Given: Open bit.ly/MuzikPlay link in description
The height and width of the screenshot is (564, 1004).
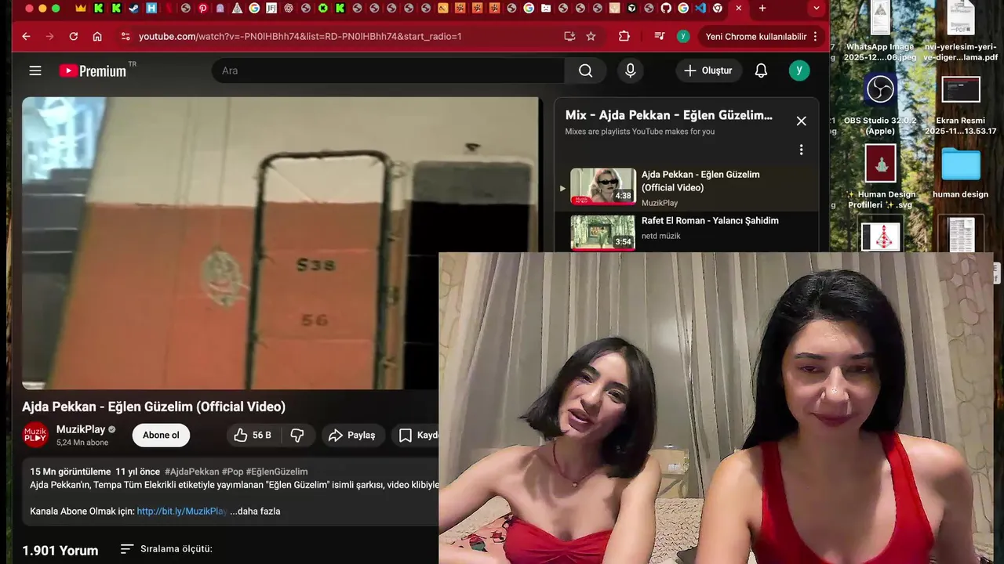Looking at the screenshot, I should [x=182, y=511].
